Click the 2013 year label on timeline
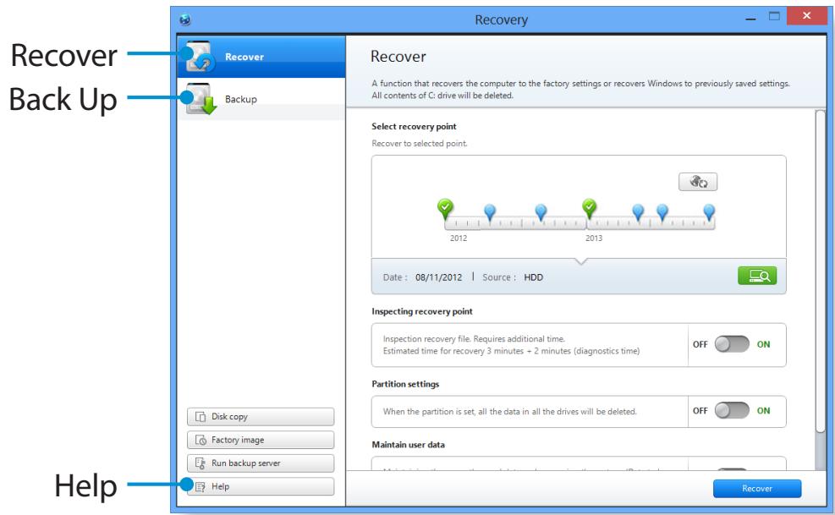Screen dimensions: 835x515 [594, 238]
